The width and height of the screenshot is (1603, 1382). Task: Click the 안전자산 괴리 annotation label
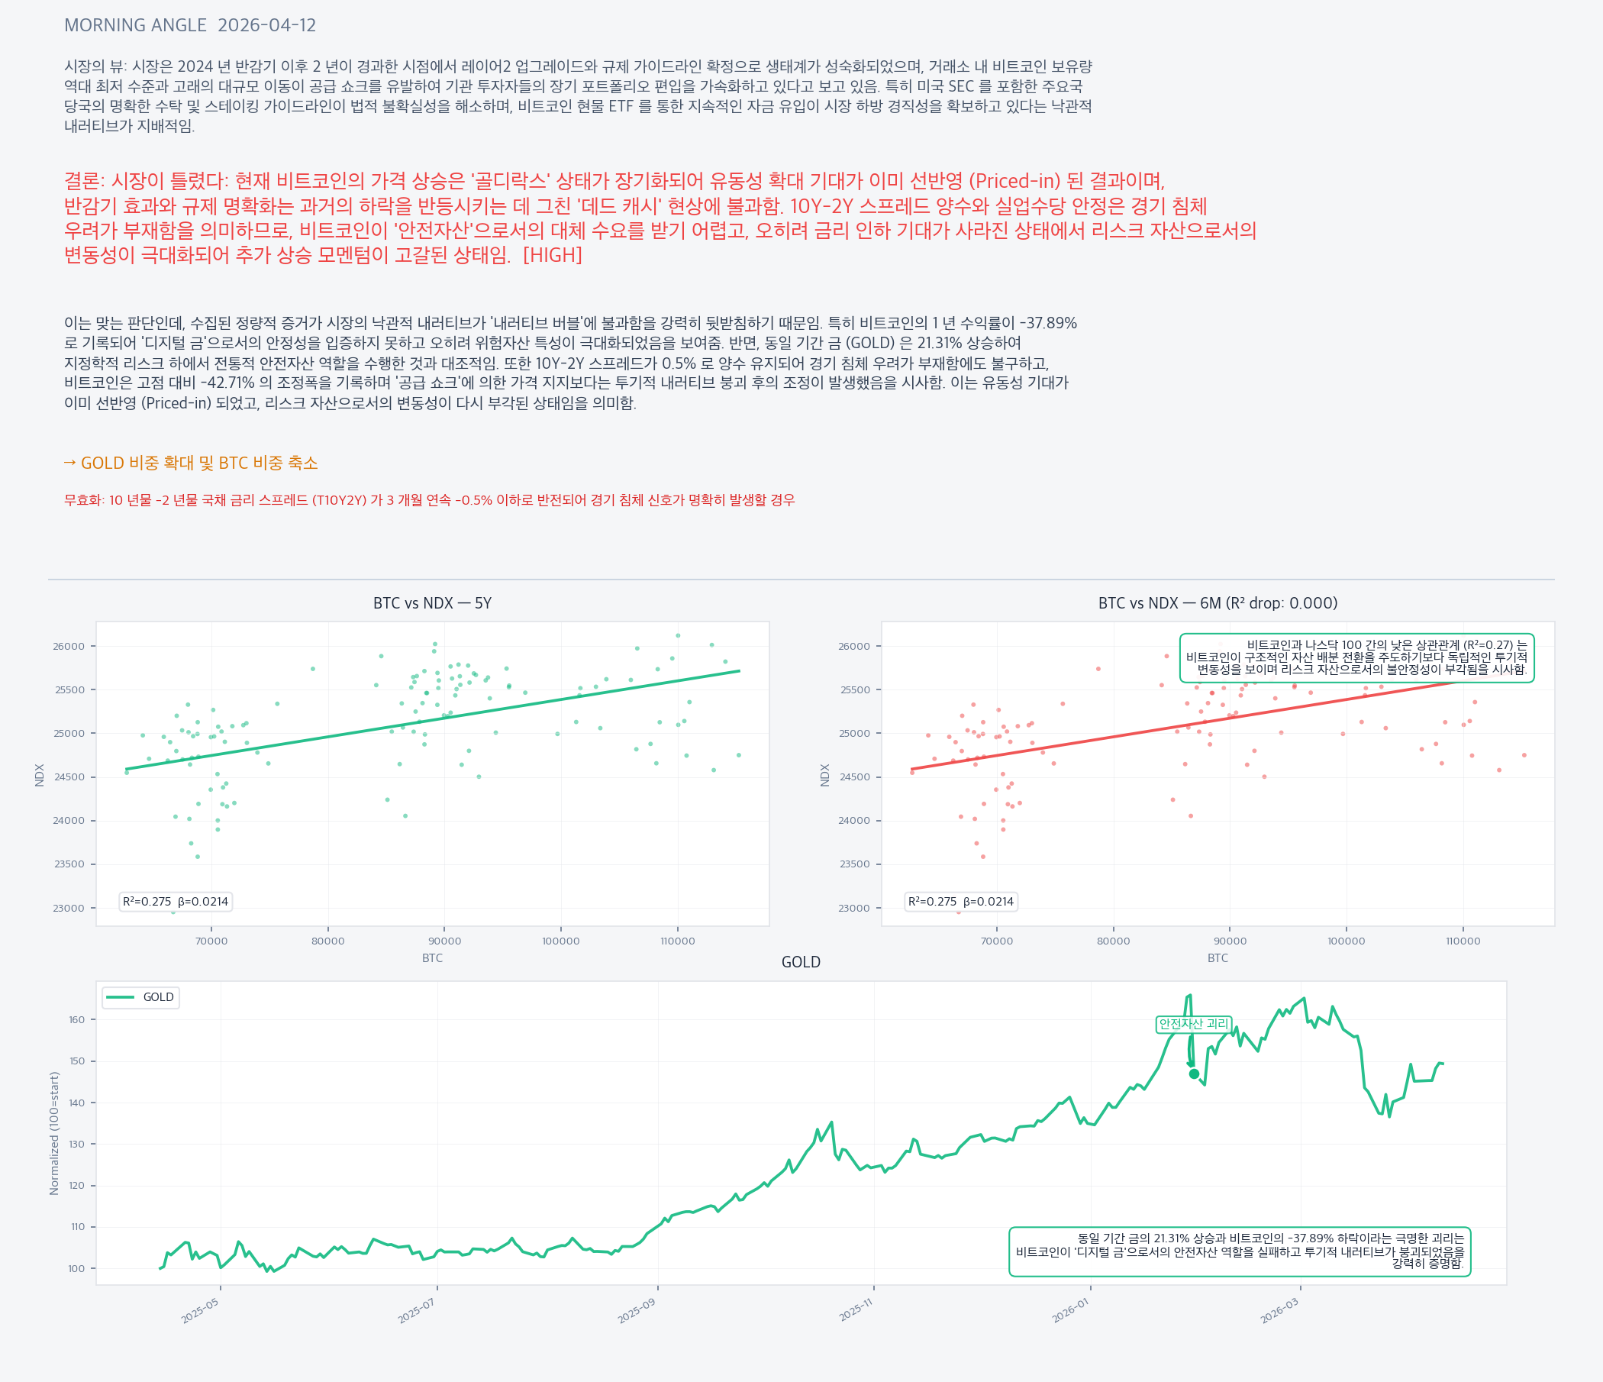click(1193, 1024)
